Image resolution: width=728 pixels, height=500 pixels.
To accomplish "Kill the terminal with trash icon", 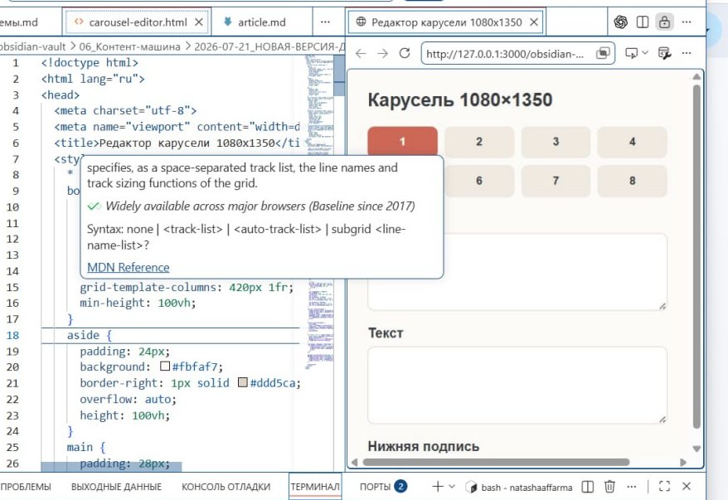I will point(609,487).
